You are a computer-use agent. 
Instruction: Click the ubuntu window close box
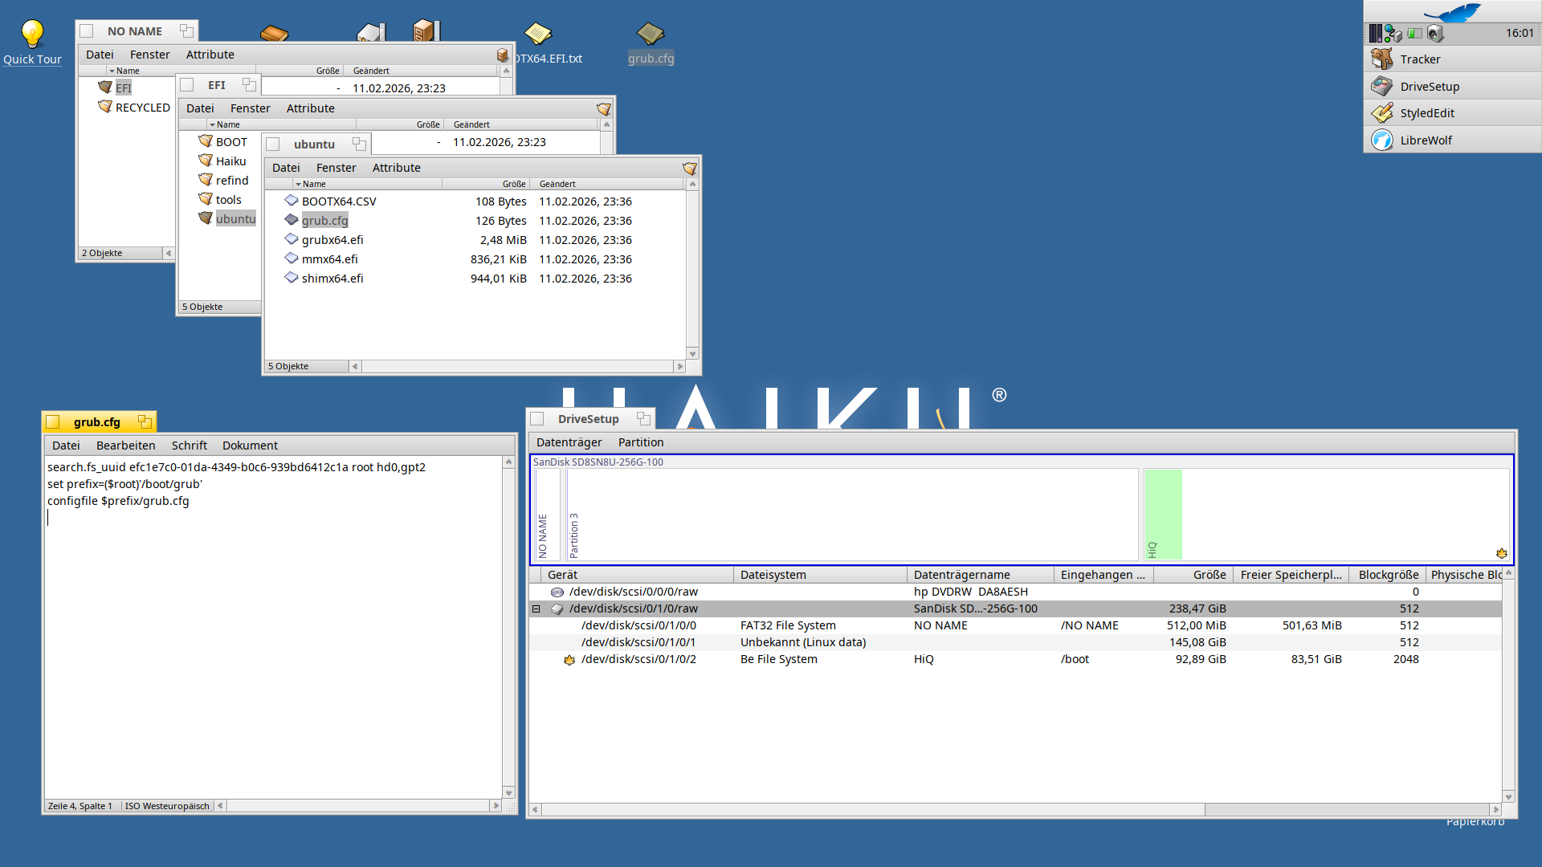coord(273,144)
